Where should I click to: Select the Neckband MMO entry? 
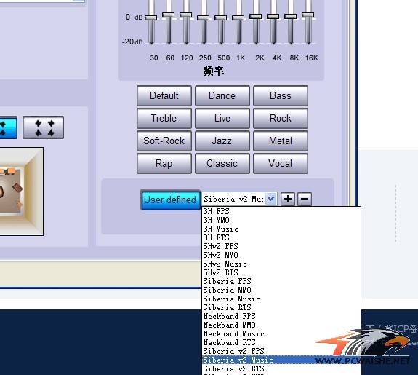tap(281, 325)
